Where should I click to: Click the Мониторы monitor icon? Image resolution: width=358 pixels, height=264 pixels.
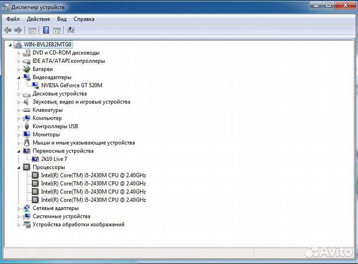tap(27, 134)
